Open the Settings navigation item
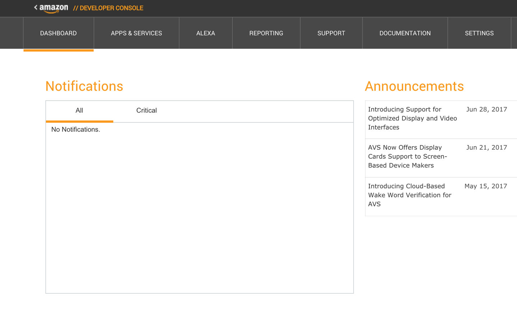The height and width of the screenshot is (311, 517). pyautogui.click(x=479, y=33)
